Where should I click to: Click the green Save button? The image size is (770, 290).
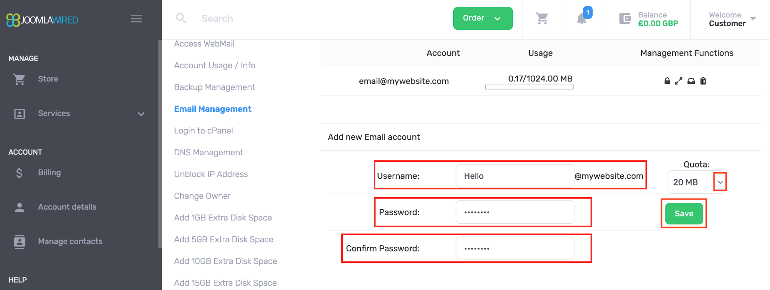pos(684,214)
